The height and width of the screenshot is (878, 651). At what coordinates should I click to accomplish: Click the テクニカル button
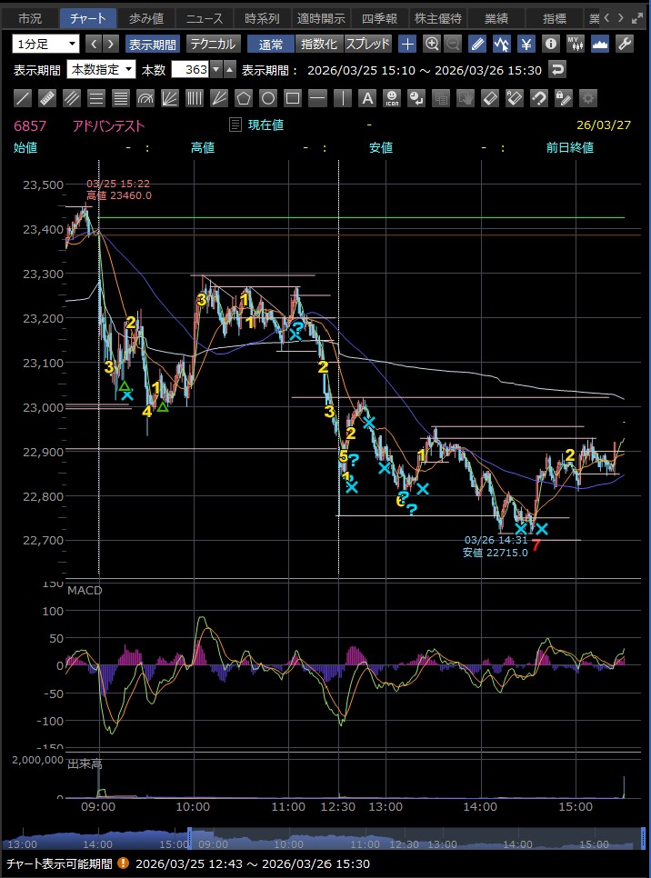(214, 44)
